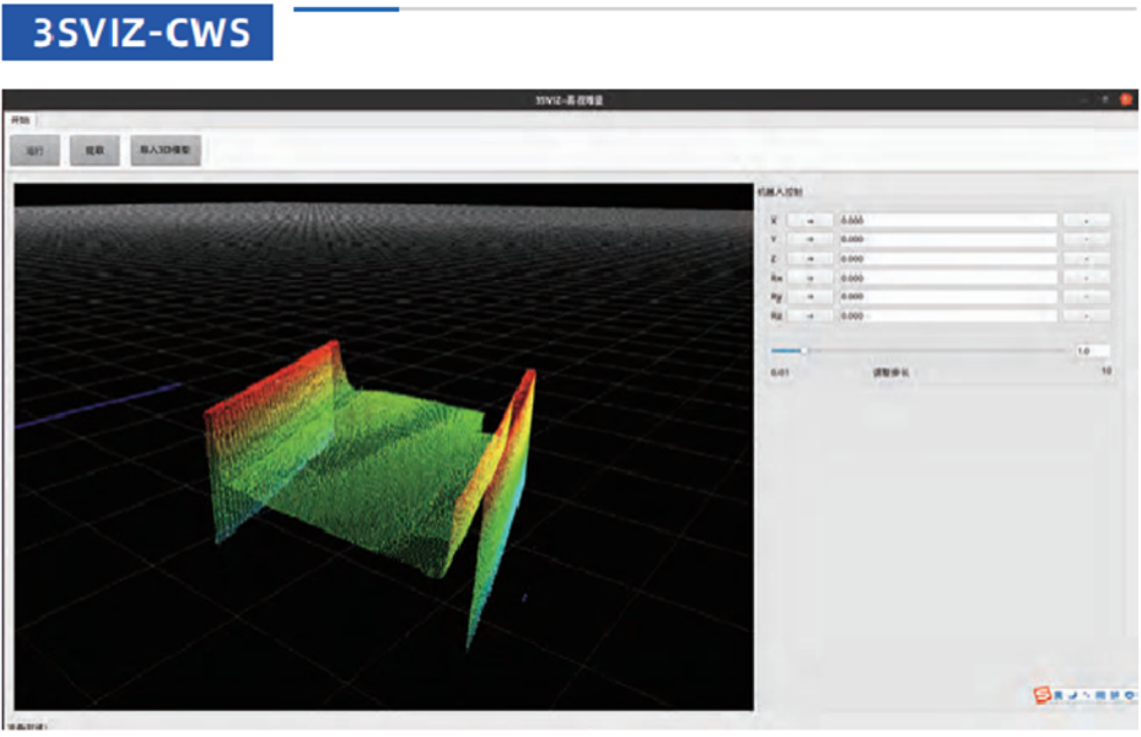
Task: Click the step button right of Y value
Action: 1086,239
